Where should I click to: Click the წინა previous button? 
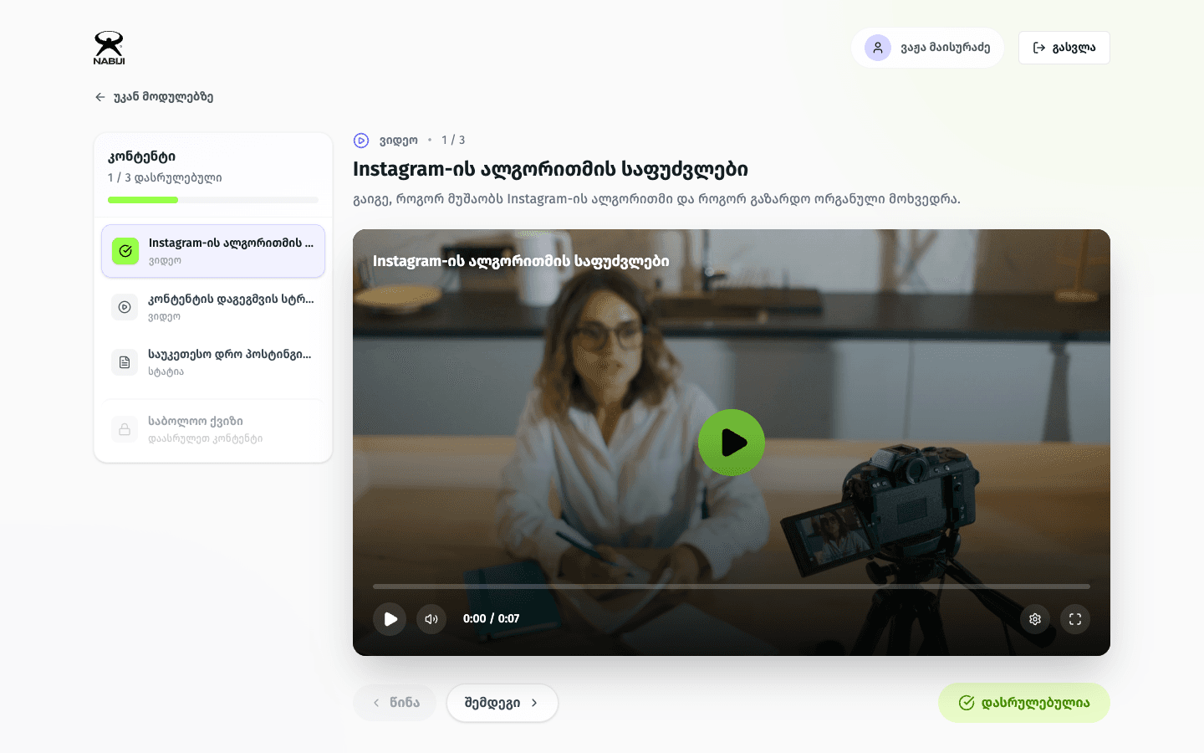395,703
